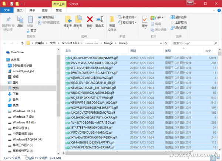Image resolution: width=222 pixels, height=161 pixels.
Task: Click Image in the address path
Action: tap(108, 43)
